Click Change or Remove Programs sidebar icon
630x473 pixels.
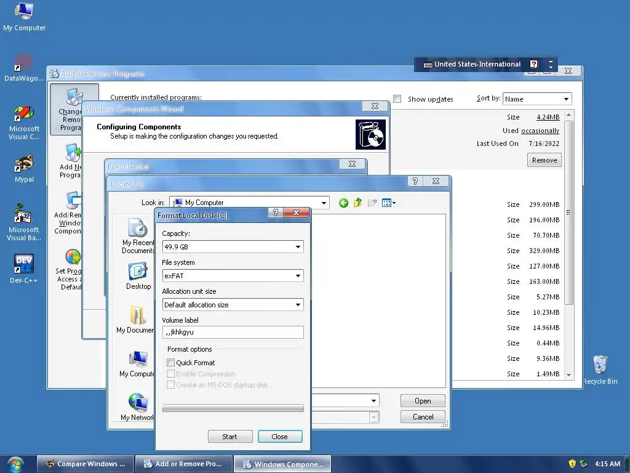pyautogui.click(x=73, y=110)
